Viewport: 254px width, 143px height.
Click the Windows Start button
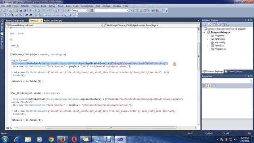pos(5,139)
